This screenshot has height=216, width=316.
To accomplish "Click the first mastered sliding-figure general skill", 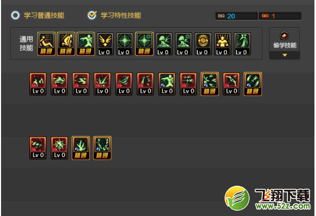I will pos(46,44).
